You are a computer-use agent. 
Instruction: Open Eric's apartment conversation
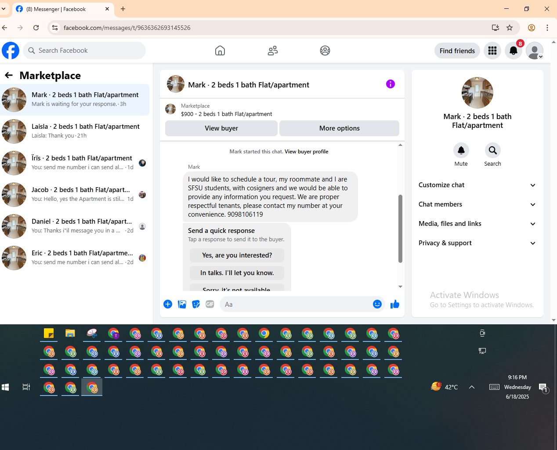(x=75, y=258)
